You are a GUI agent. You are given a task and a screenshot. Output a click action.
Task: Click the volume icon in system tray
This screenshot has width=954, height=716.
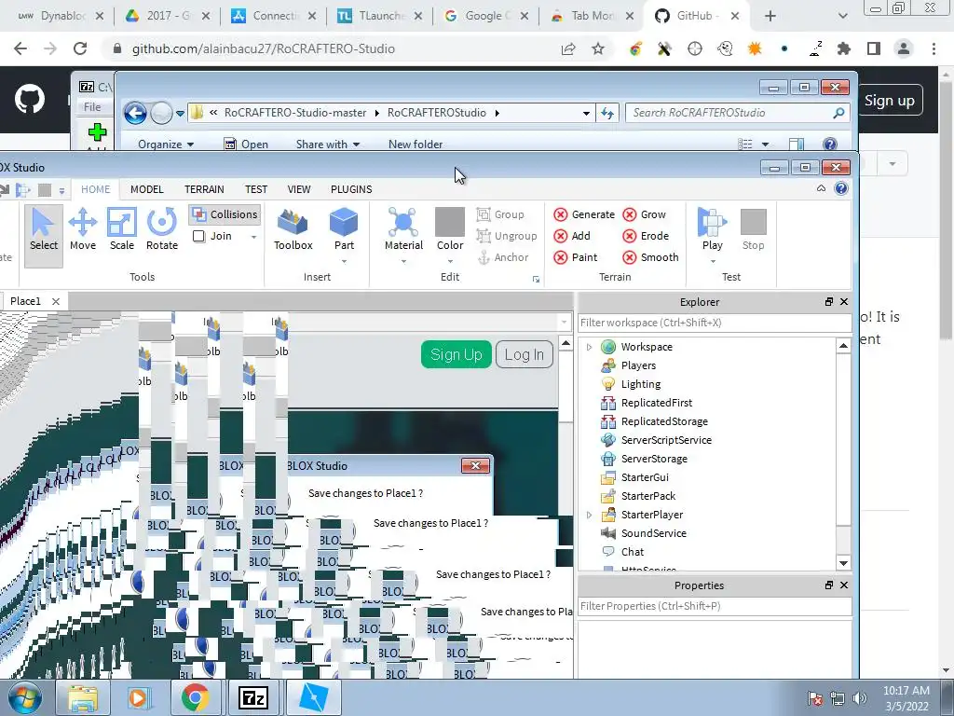coord(859,698)
